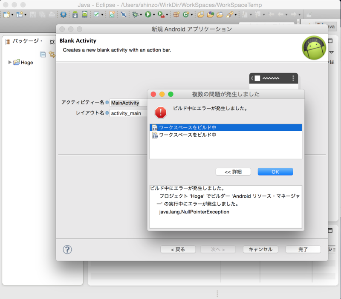341x299 pixels.
Task: Click the action bar preview thumbnail
Action: coord(274,81)
